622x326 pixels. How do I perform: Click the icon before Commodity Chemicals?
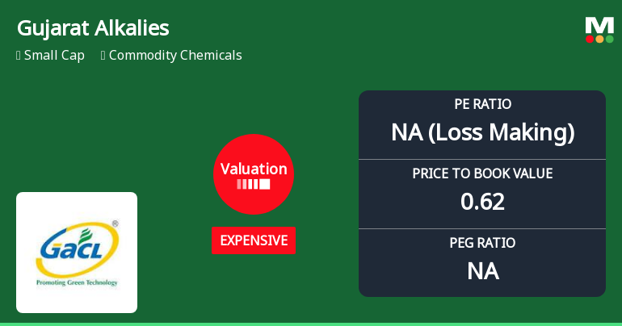click(x=103, y=56)
